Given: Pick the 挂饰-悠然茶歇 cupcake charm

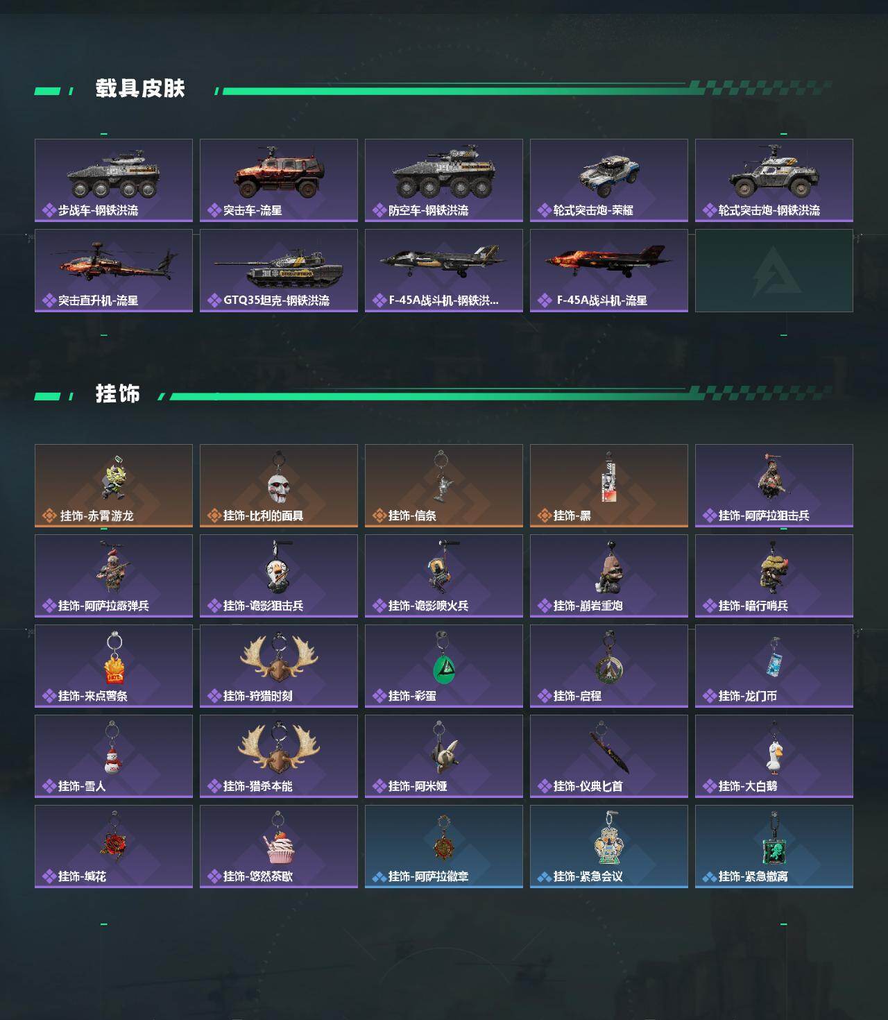Looking at the screenshot, I should 279,847.
